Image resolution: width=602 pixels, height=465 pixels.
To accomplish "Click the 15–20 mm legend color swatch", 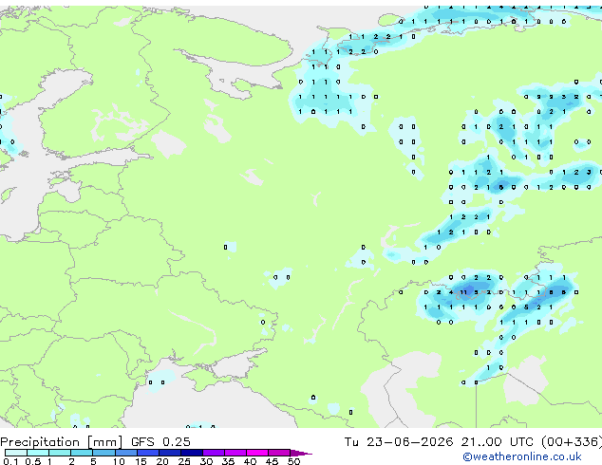I will pyautogui.click(x=147, y=453).
